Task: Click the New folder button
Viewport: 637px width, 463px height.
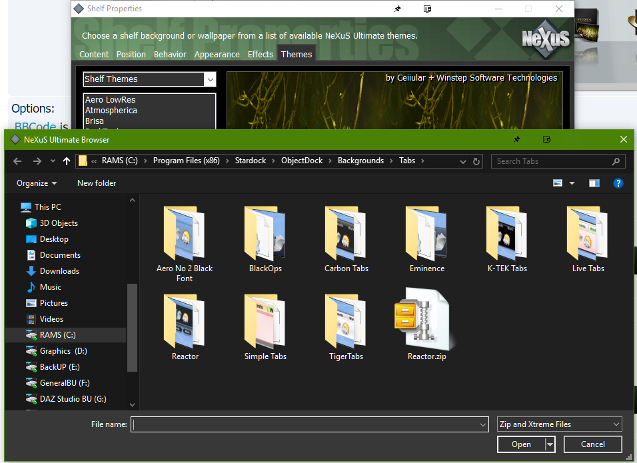Action: 97,183
